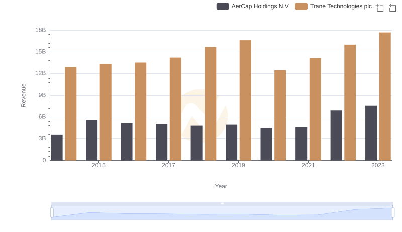Click the 9B y-axis label
The width and height of the screenshot is (402, 232).
point(42,95)
